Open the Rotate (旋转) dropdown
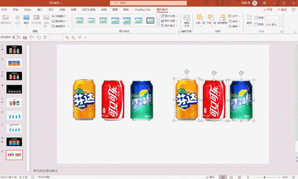 234,26
